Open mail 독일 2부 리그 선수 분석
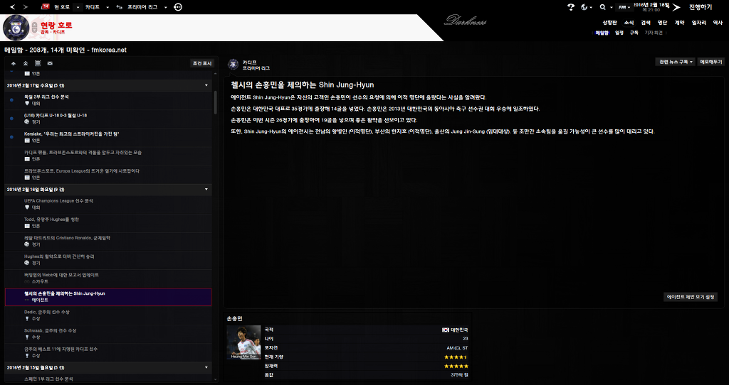729x385 pixels. [x=108, y=100]
